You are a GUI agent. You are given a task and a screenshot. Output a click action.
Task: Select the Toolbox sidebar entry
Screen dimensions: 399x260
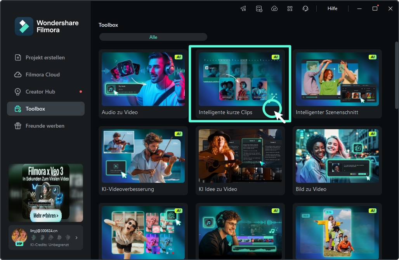46,109
